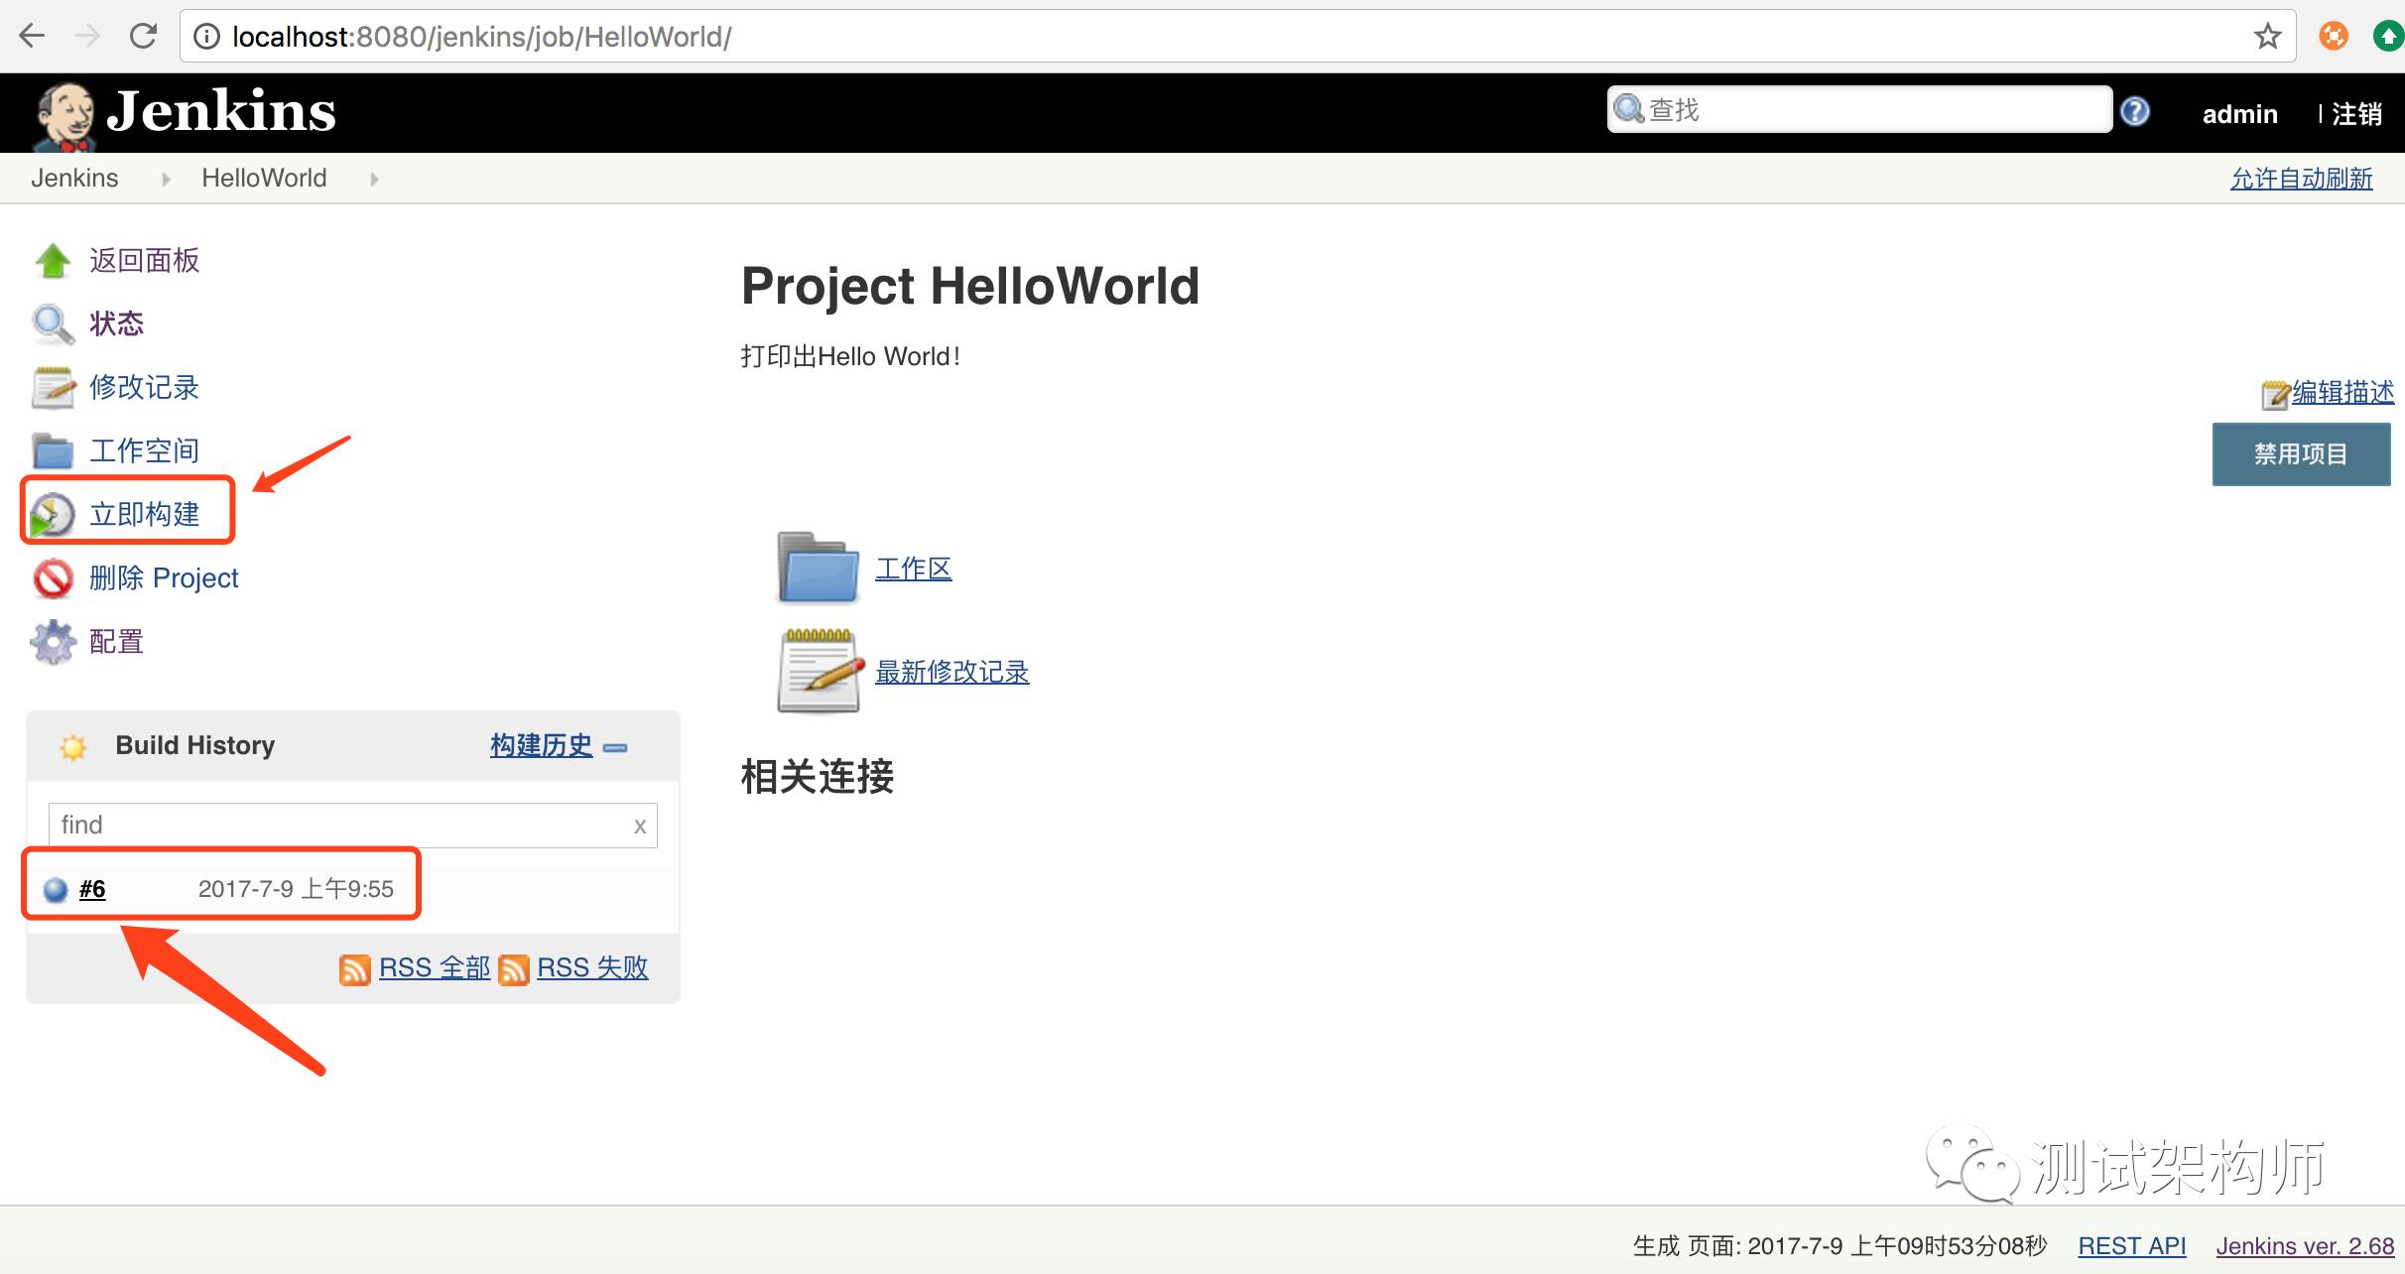Screen dimensions: 2405x1274
Task: Open the 工作区 link
Action: pyautogui.click(x=913, y=569)
